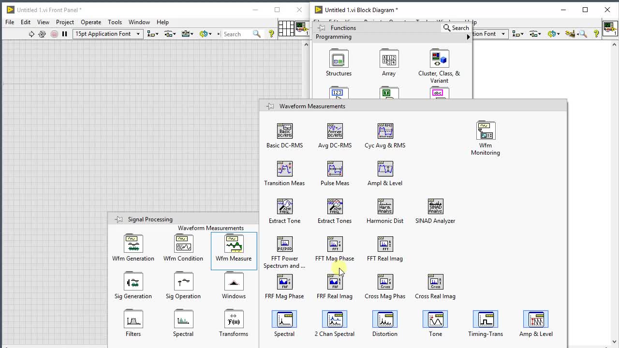Open Align Objects dropdown on Block Diagram
619x348 pixels.
(x=517, y=34)
